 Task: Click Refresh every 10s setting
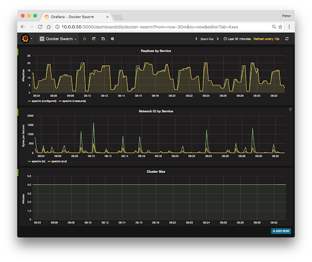266,39
